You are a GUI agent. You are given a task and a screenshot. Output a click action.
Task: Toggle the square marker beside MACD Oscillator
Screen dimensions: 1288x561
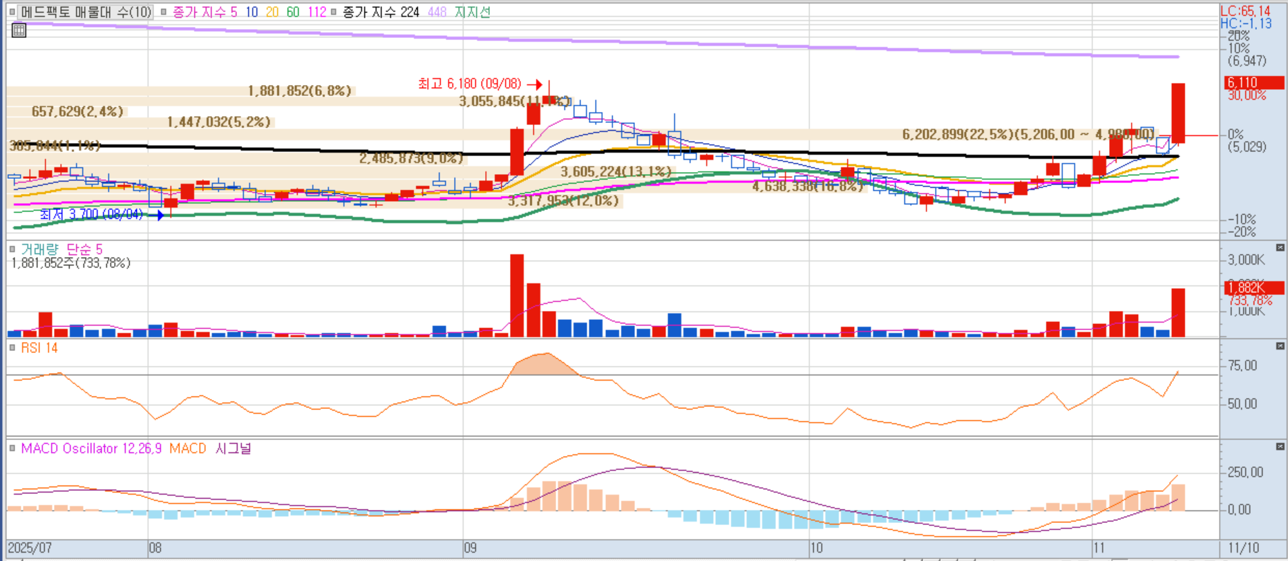tap(12, 448)
